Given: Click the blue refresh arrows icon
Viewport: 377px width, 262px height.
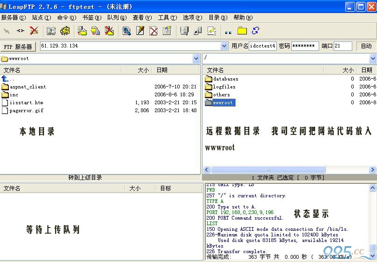Looking at the screenshot, I should coord(255,31).
